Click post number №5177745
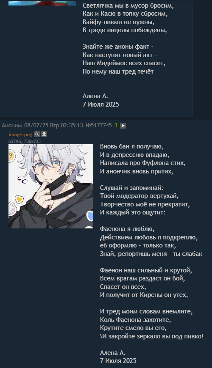212x368 pixels. point(98,125)
